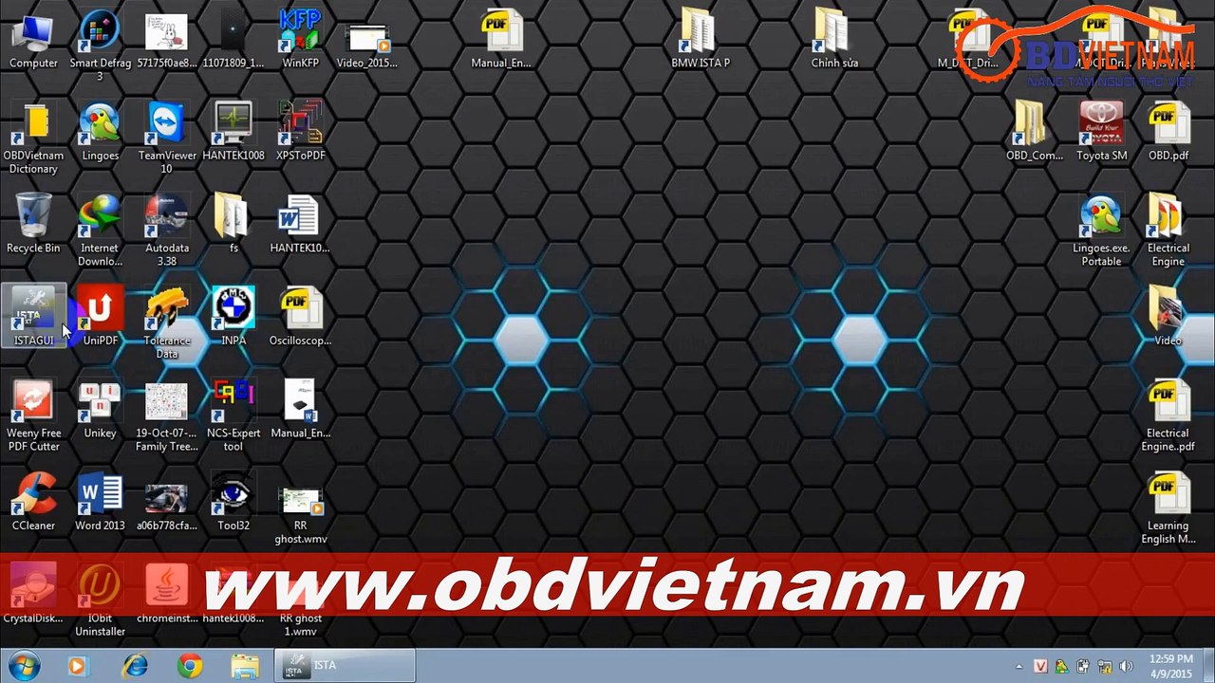Click the Computer desktop icon

click(33, 39)
